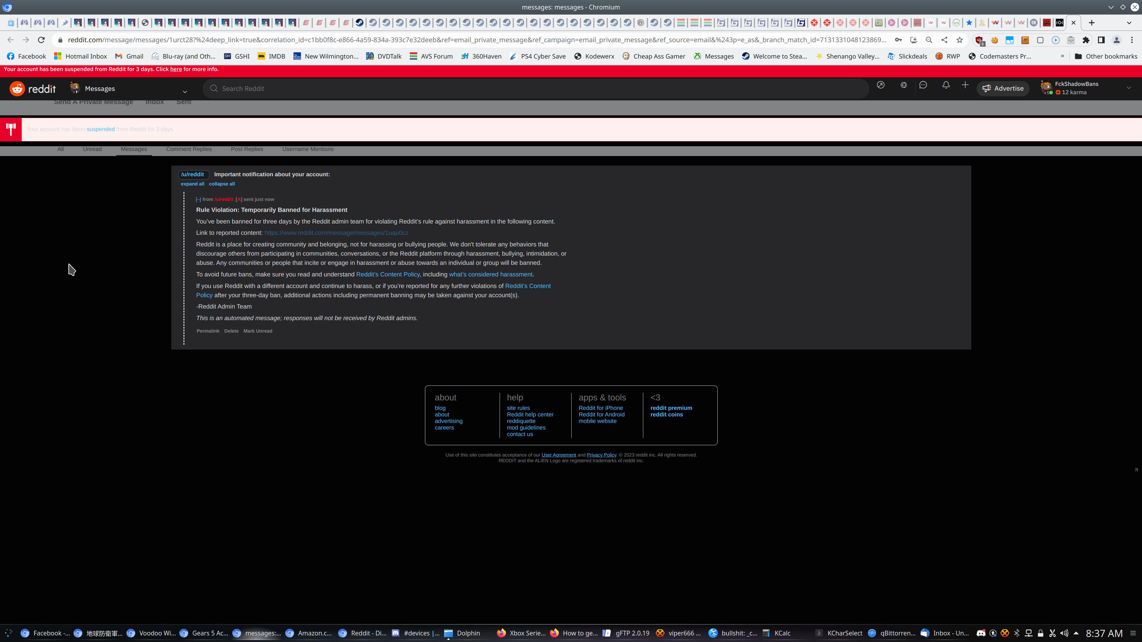Image resolution: width=1142 pixels, height=642 pixels.
Task: Expand hidden bookmarks overflow chevron
Action: [x=1062, y=56]
